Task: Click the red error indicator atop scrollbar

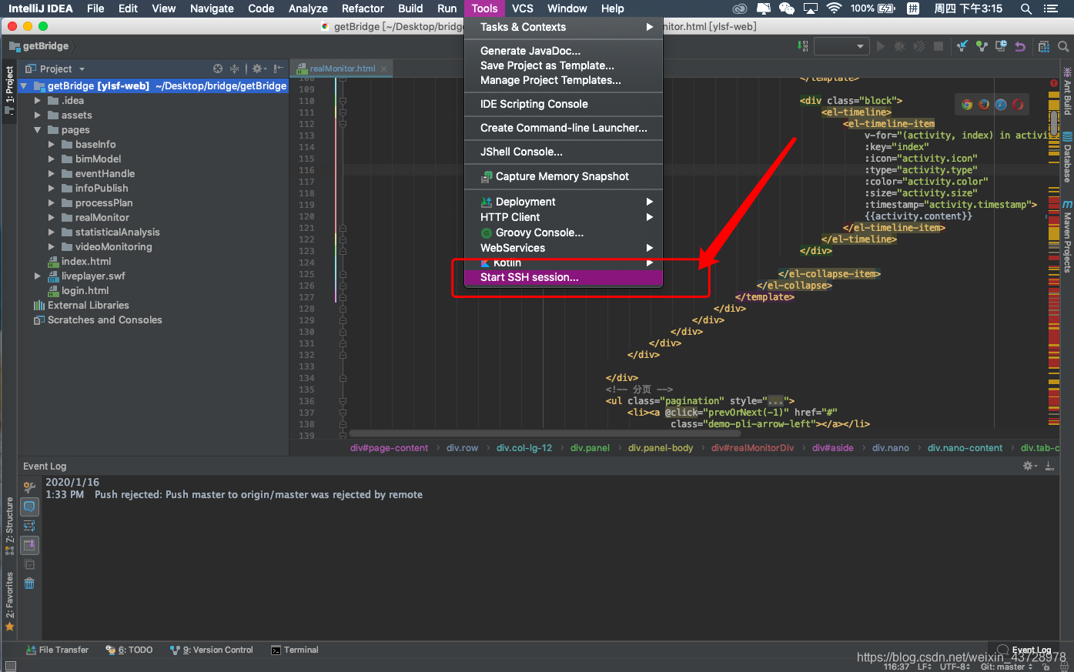Action: [x=1053, y=83]
